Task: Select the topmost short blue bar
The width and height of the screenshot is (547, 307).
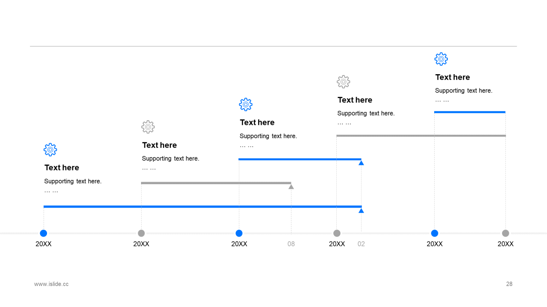Action: click(470, 112)
